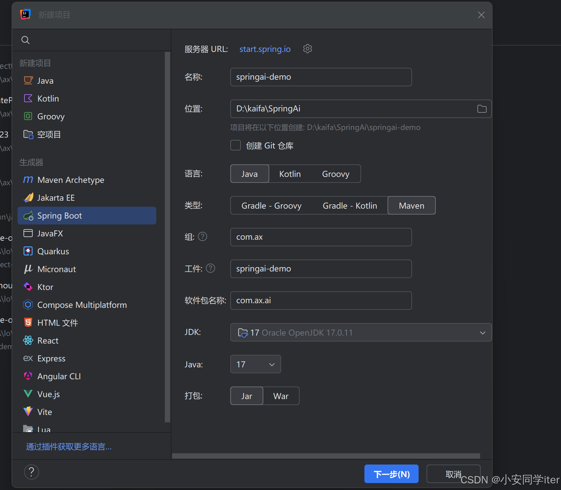Click the 名称 field containing springai-demo
Viewport: 561px width, 490px height.
(321, 77)
